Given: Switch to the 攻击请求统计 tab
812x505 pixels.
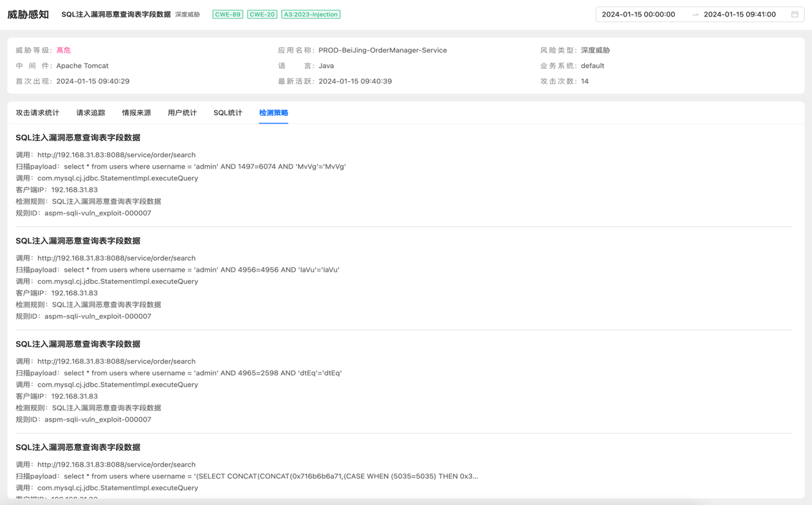Looking at the screenshot, I should 37,113.
